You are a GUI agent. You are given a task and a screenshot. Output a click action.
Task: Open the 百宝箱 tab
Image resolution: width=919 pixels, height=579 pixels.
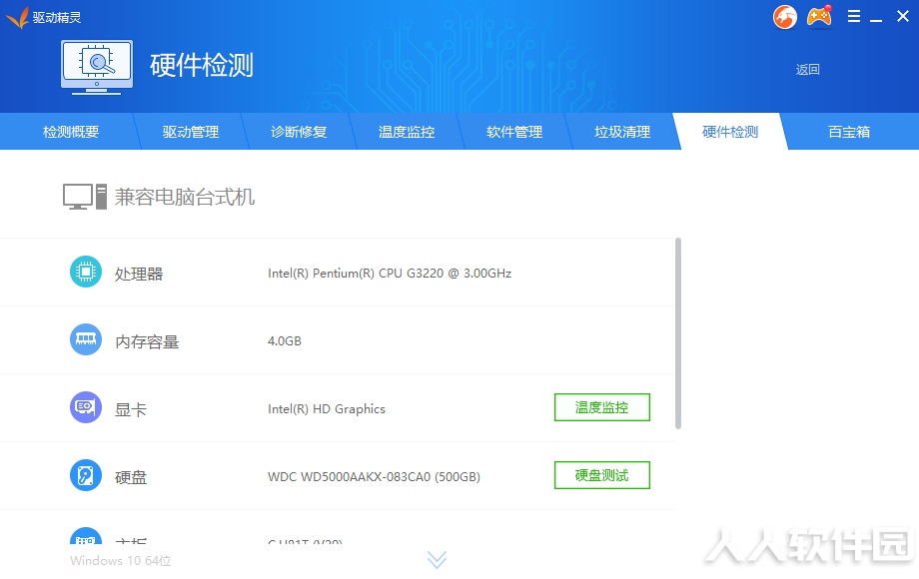[849, 132]
